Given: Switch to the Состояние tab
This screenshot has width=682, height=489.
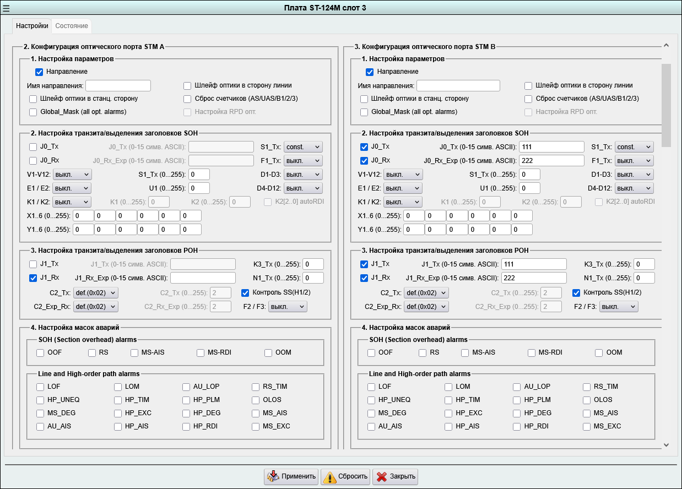Looking at the screenshot, I should tap(71, 26).
